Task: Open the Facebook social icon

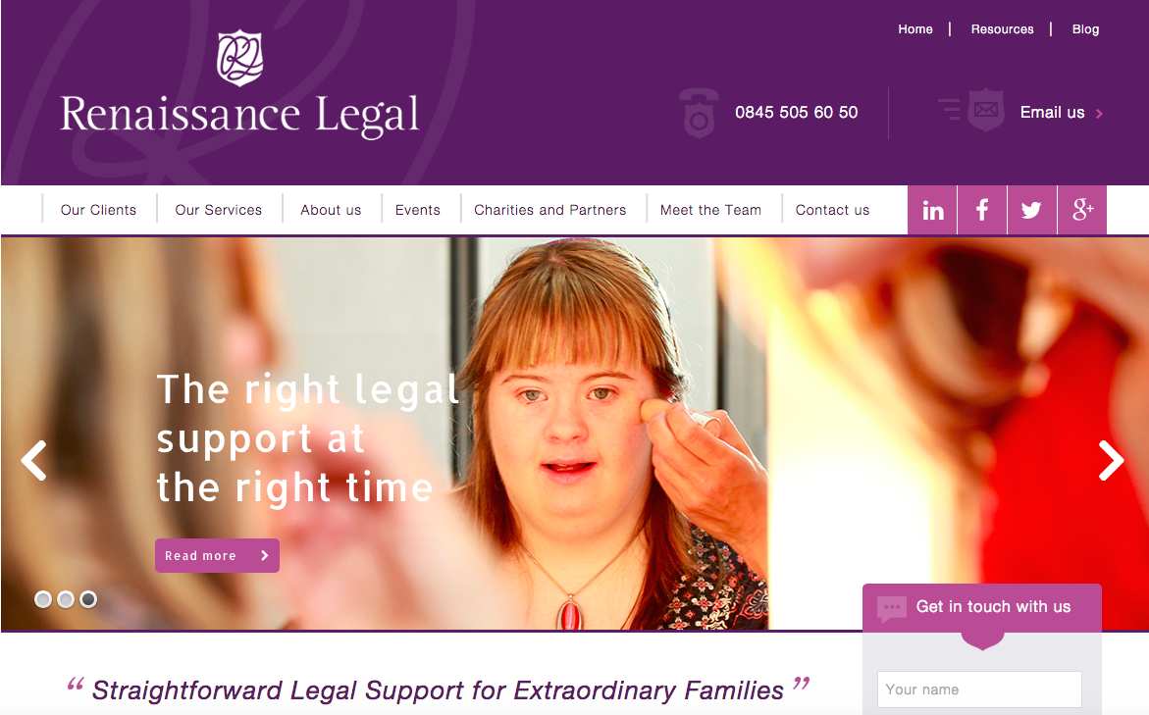Action: pos(982,210)
